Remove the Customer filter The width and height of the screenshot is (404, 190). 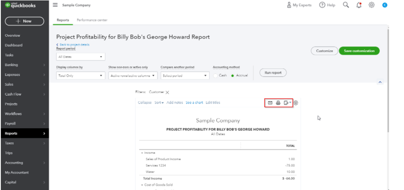[167, 92]
